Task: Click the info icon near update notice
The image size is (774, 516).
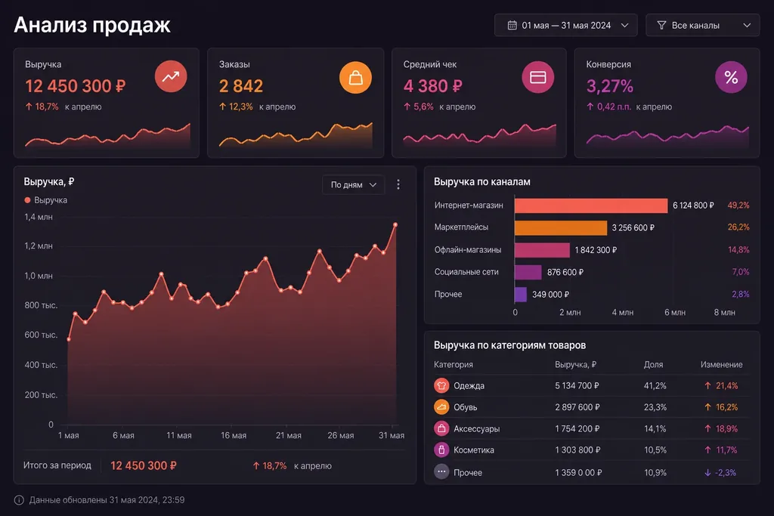Action: point(19,500)
